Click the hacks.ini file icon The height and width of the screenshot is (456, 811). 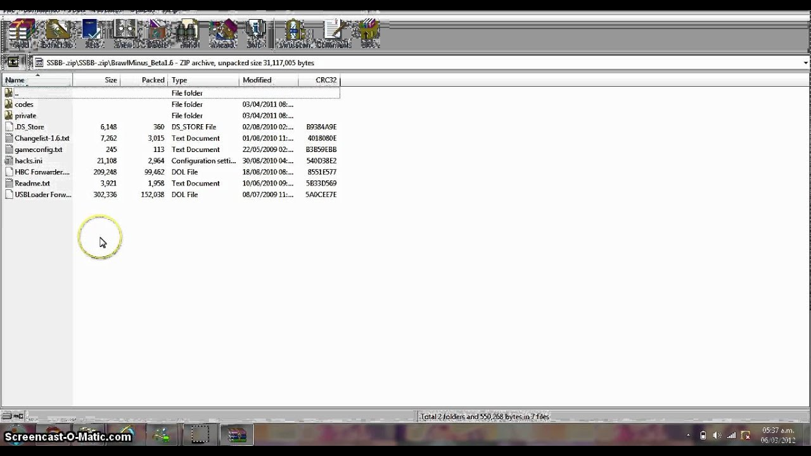pyautogui.click(x=9, y=161)
